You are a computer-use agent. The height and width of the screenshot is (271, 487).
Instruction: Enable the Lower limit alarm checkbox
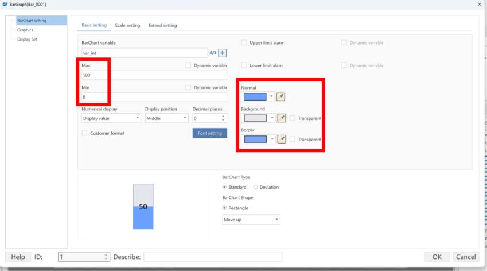pos(244,65)
